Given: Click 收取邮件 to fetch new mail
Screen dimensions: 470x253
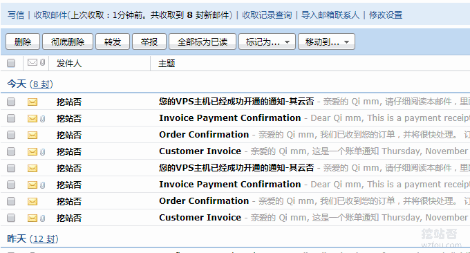Looking at the screenshot, I should point(50,15).
